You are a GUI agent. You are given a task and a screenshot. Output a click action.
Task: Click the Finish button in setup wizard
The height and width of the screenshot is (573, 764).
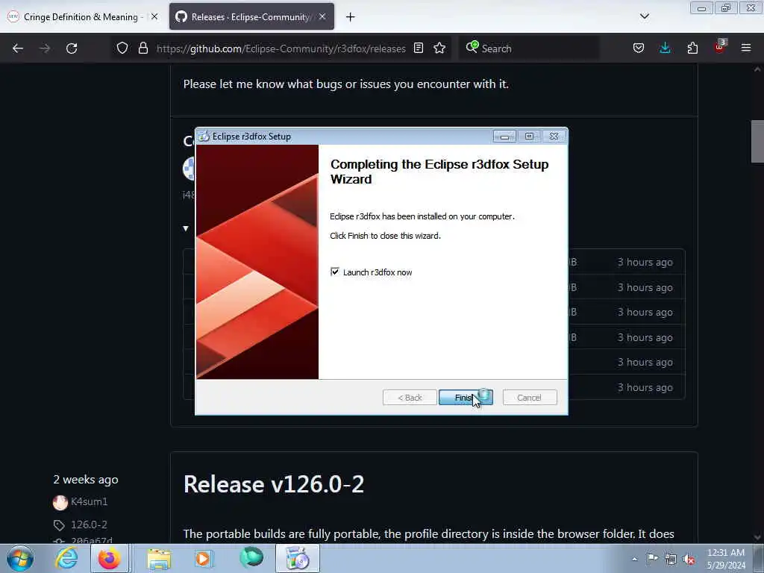click(466, 398)
